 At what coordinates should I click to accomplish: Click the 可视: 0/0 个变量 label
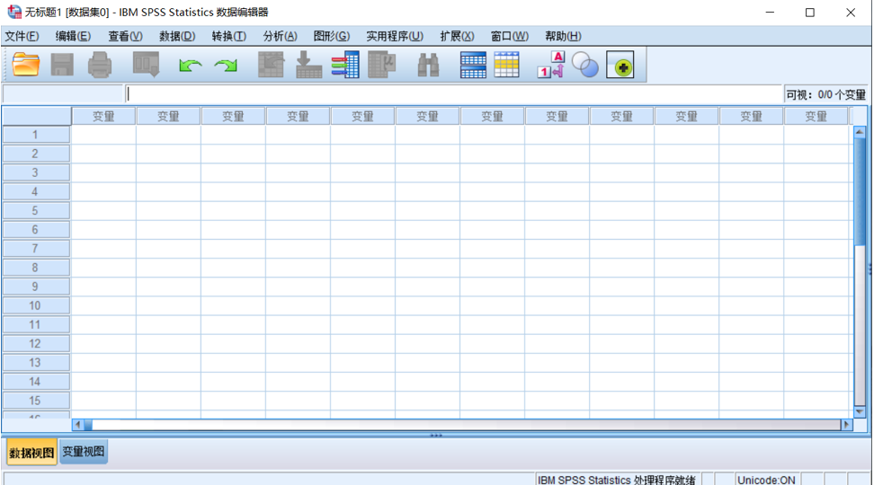point(825,94)
